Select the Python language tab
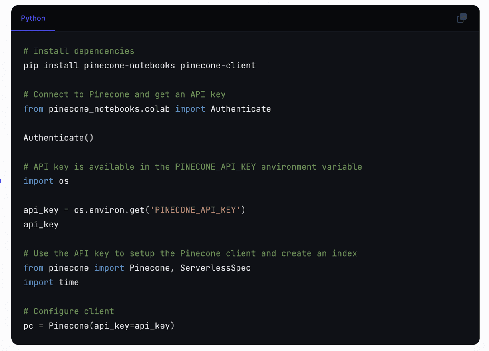The height and width of the screenshot is (351, 489). [33, 18]
